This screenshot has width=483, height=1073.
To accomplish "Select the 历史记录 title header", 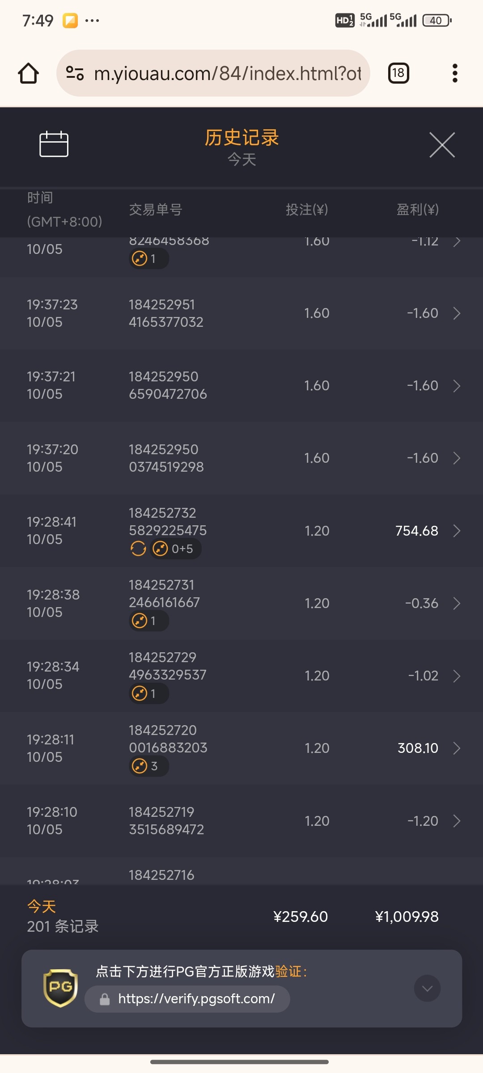I will click(x=241, y=138).
